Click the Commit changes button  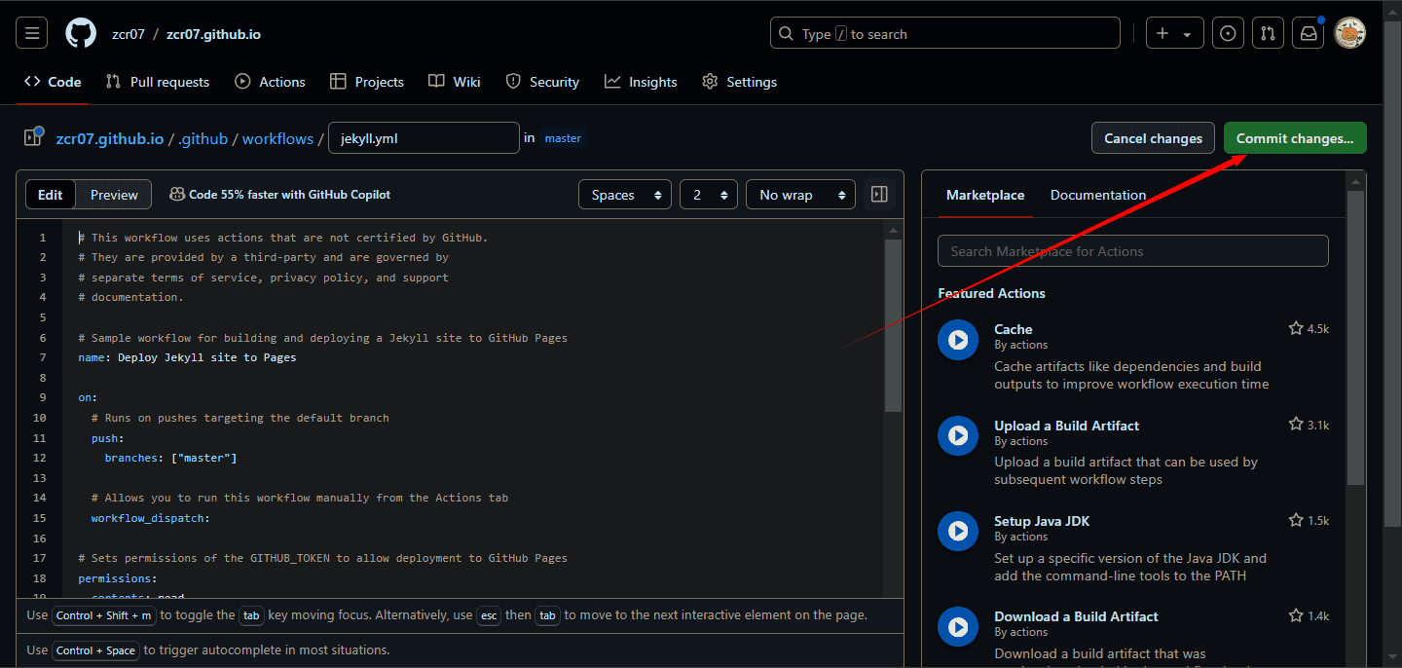click(1294, 138)
